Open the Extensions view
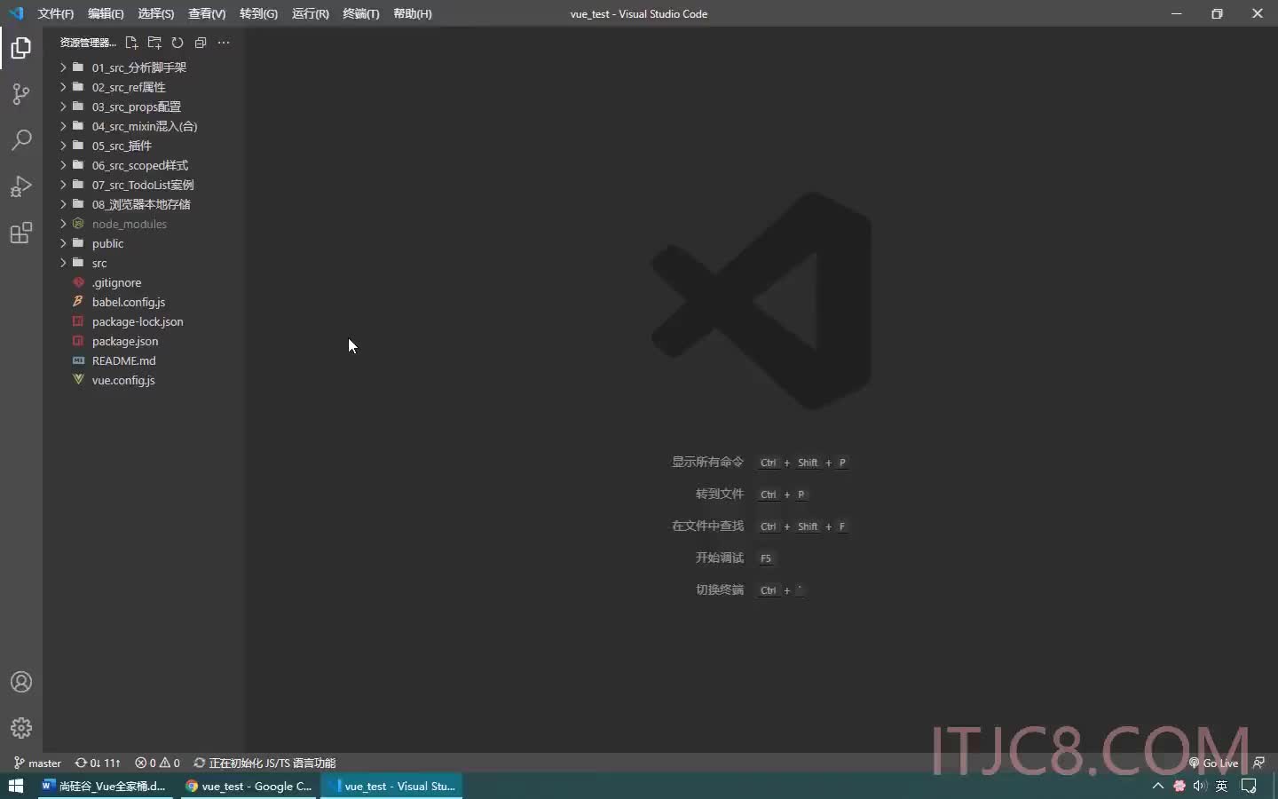 point(21,233)
